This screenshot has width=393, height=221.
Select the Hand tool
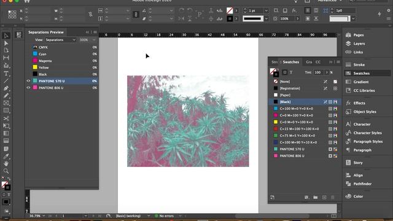[x=6, y=164]
